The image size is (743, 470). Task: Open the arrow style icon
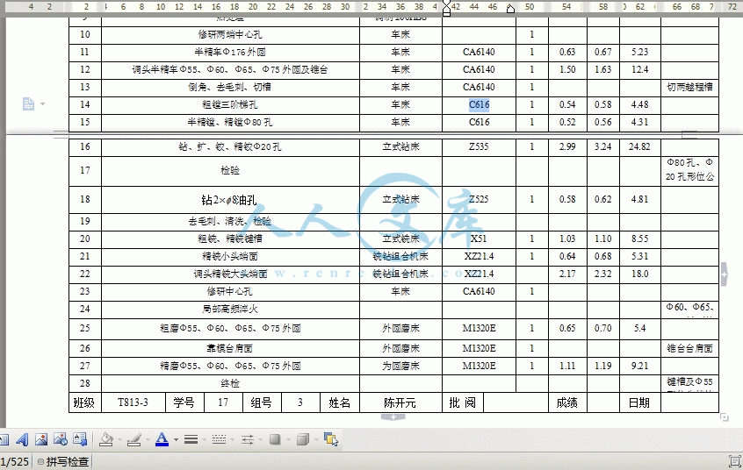[x=248, y=439]
